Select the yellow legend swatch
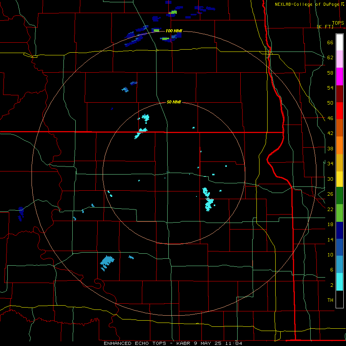Image resolution: width=346 pixels, height=346 pixels. [x=339, y=179]
